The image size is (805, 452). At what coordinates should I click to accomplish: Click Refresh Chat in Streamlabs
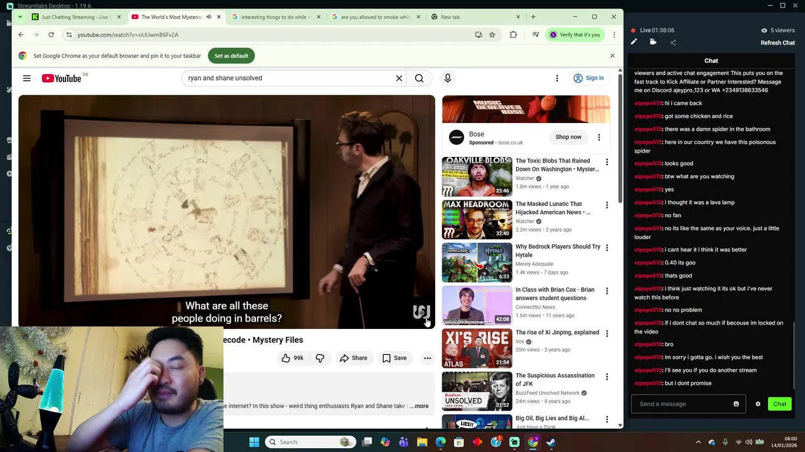tap(778, 43)
